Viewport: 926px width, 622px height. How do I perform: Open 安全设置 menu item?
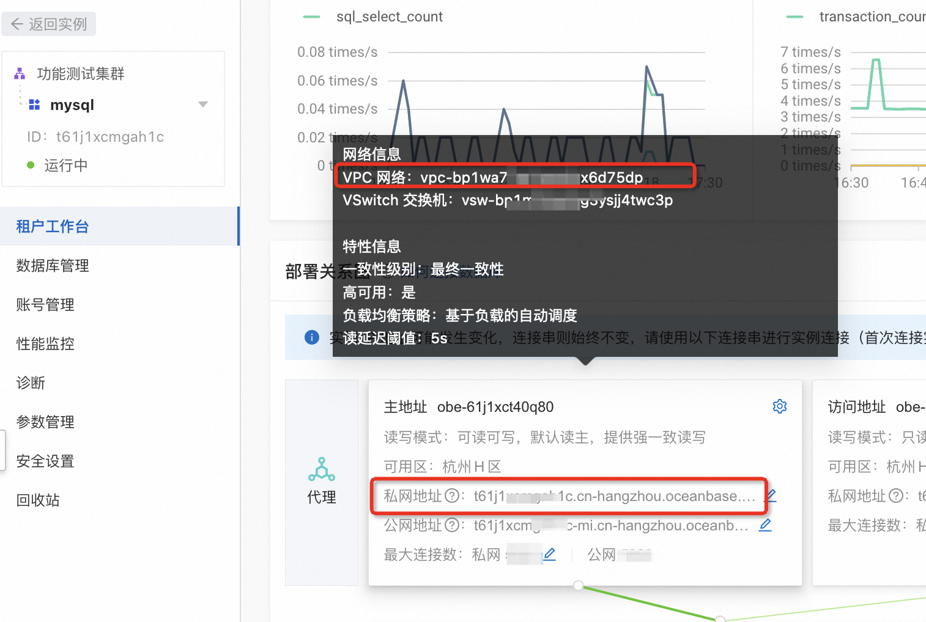[x=119, y=461]
